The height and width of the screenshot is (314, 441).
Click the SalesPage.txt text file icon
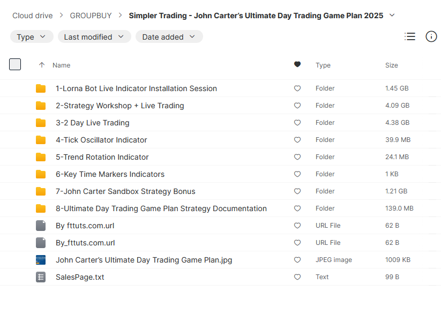[41, 277]
